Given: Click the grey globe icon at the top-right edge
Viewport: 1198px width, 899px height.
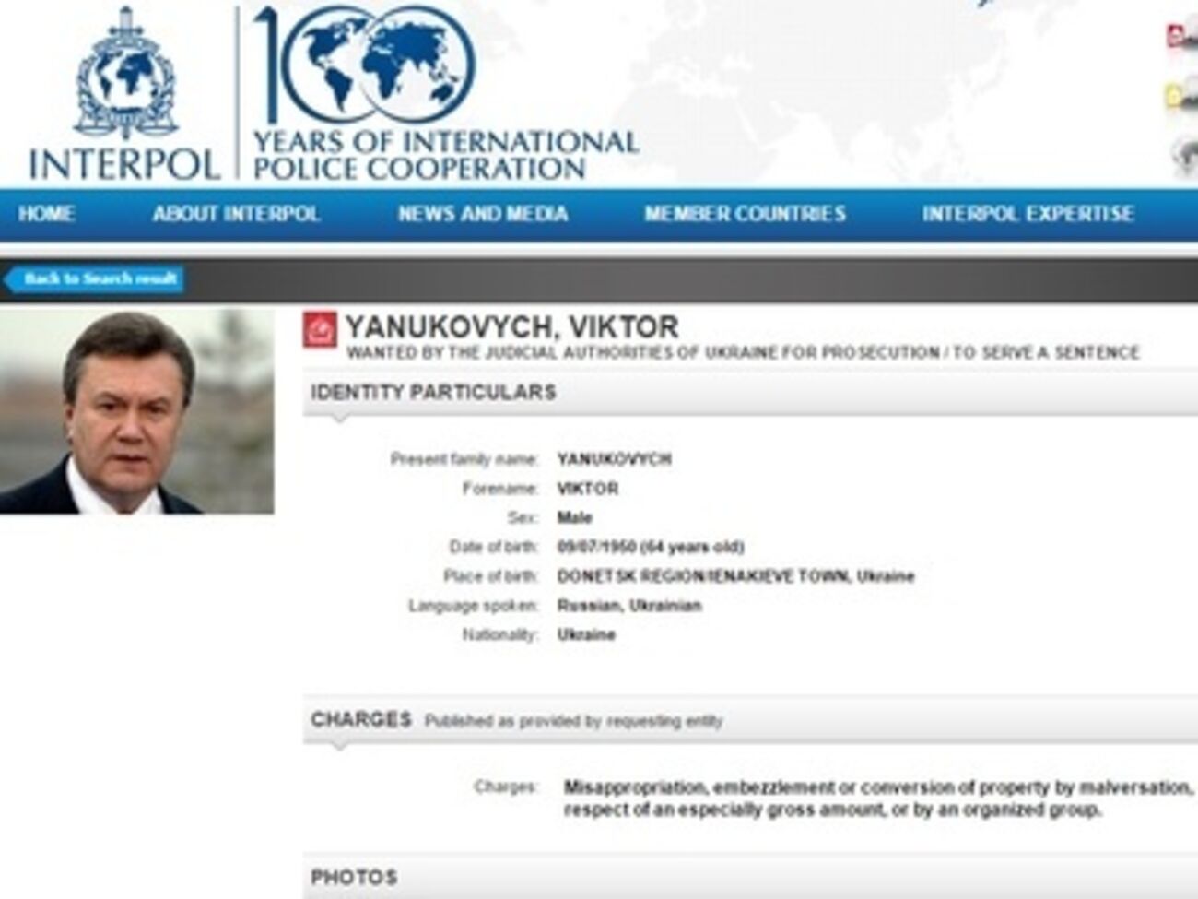Looking at the screenshot, I should coord(1183,155).
